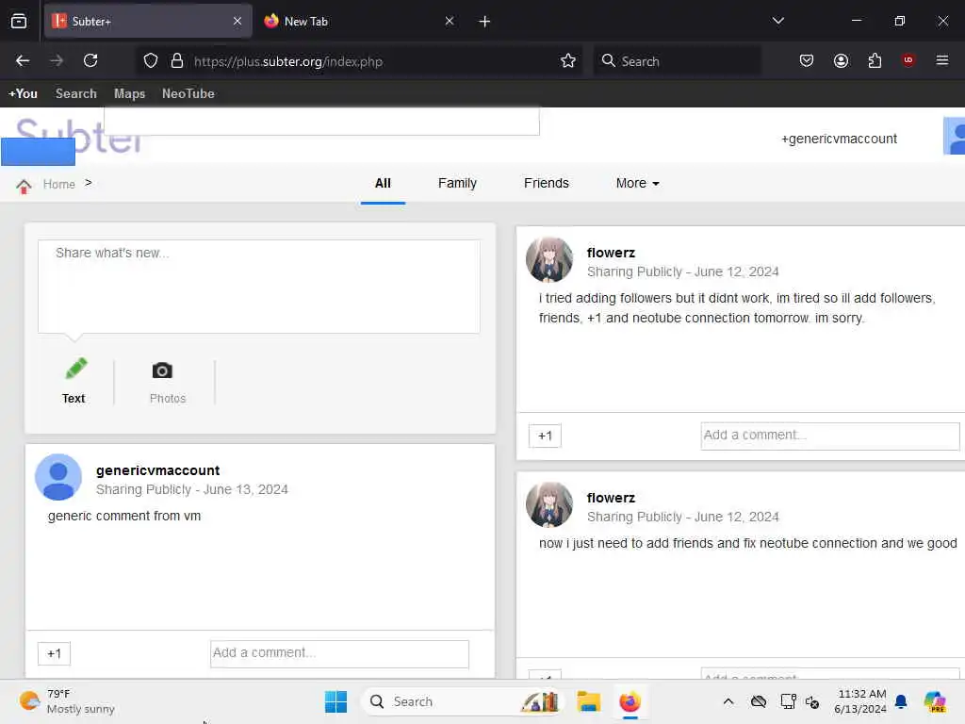965x724 pixels.
Task: Click the browser forward arrow
Action: click(x=57, y=60)
